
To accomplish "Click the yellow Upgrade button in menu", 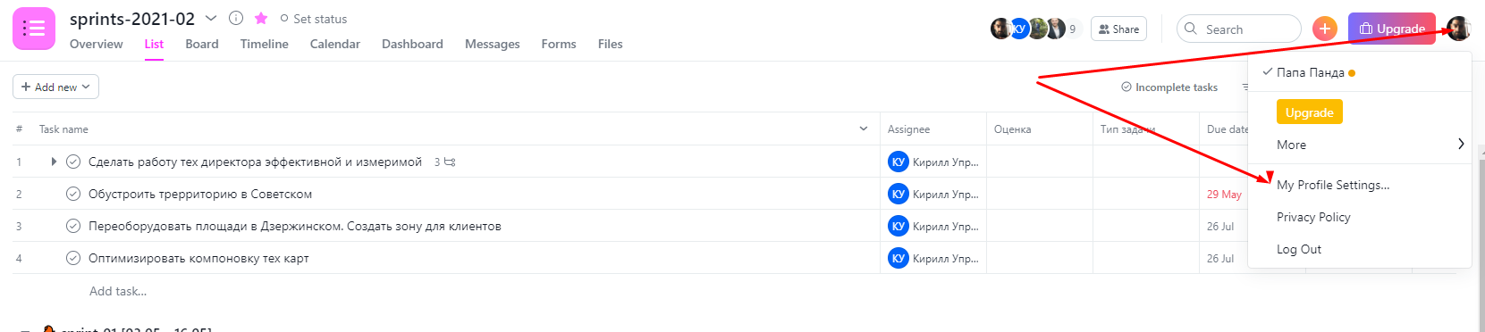I will coord(1310,112).
